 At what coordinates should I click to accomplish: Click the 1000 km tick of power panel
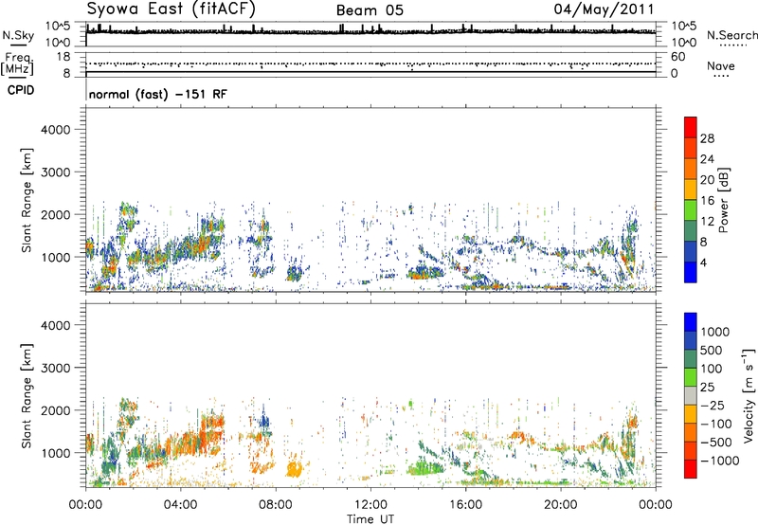tap(55, 257)
